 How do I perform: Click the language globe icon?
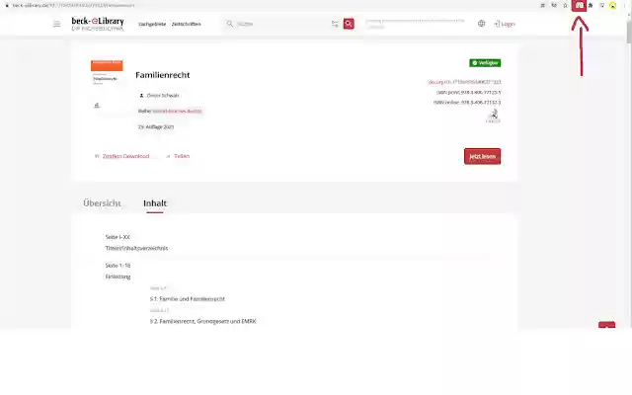(x=481, y=24)
